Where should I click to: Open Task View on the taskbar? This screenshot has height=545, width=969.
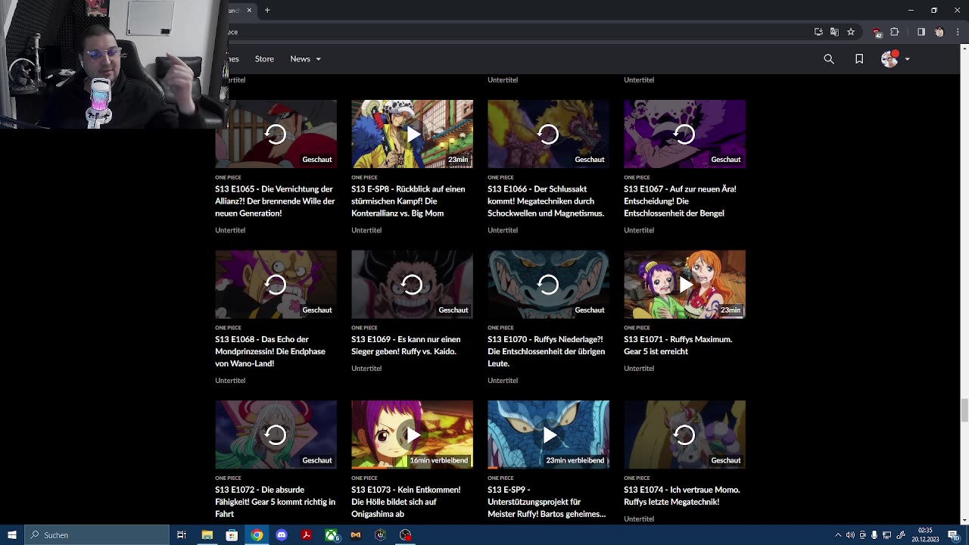pos(182,535)
